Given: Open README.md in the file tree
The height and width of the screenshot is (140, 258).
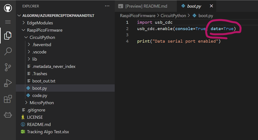Looking at the screenshot, I should click(39, 124).
